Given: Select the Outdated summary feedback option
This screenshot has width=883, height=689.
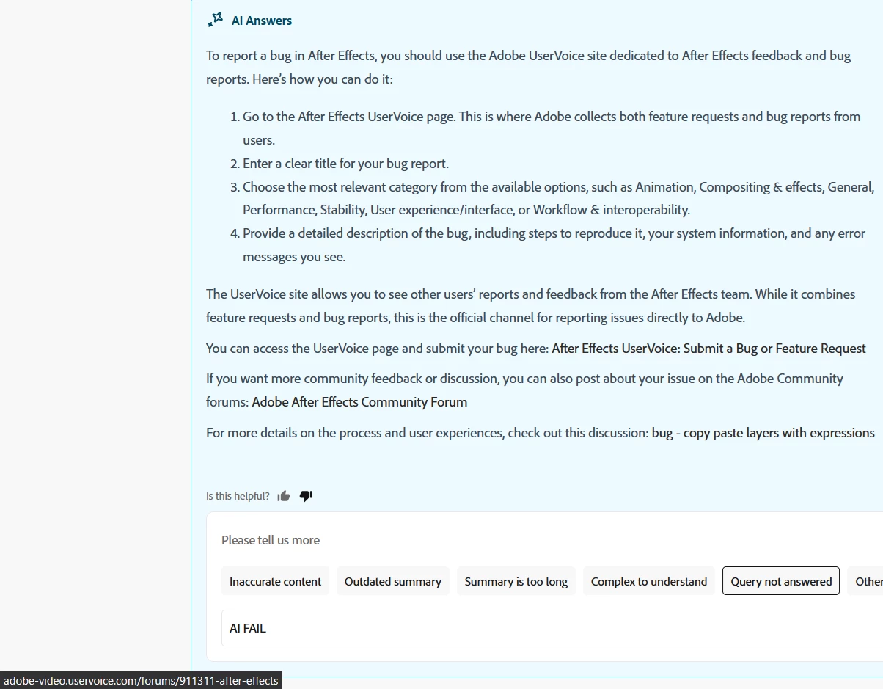Looking at the screenshot, I should (393, 581).
